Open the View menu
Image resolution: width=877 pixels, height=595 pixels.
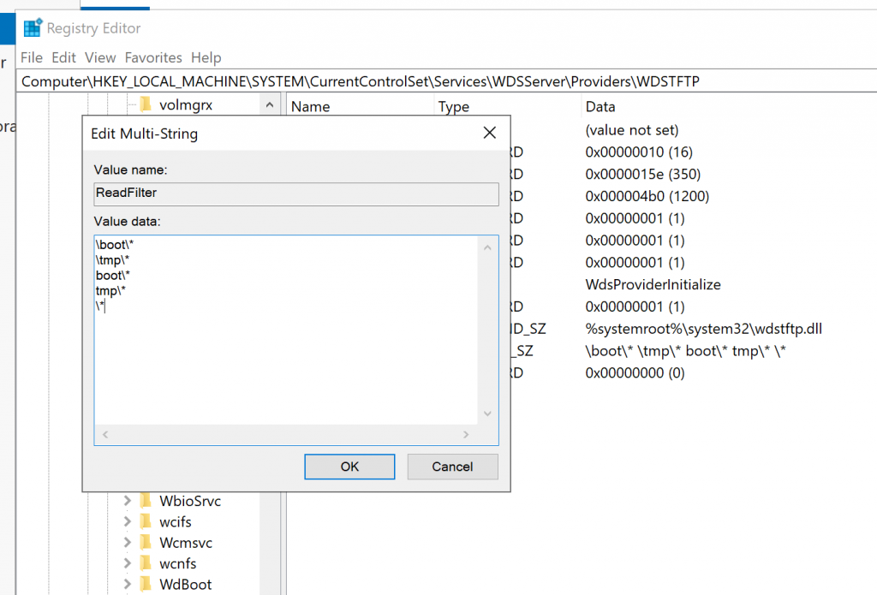coord(100,57)
